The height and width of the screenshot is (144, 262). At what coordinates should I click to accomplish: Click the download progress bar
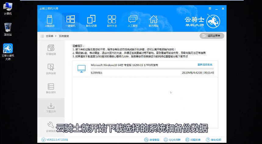pyautogui.click(x=152, y=69)
